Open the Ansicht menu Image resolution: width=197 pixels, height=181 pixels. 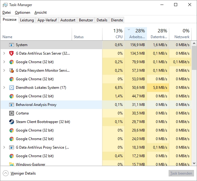click(x=41, y=13)
